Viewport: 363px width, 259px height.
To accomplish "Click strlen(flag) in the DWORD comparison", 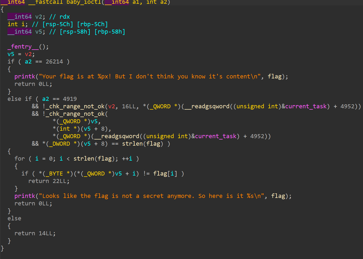I will click(143, 144).
